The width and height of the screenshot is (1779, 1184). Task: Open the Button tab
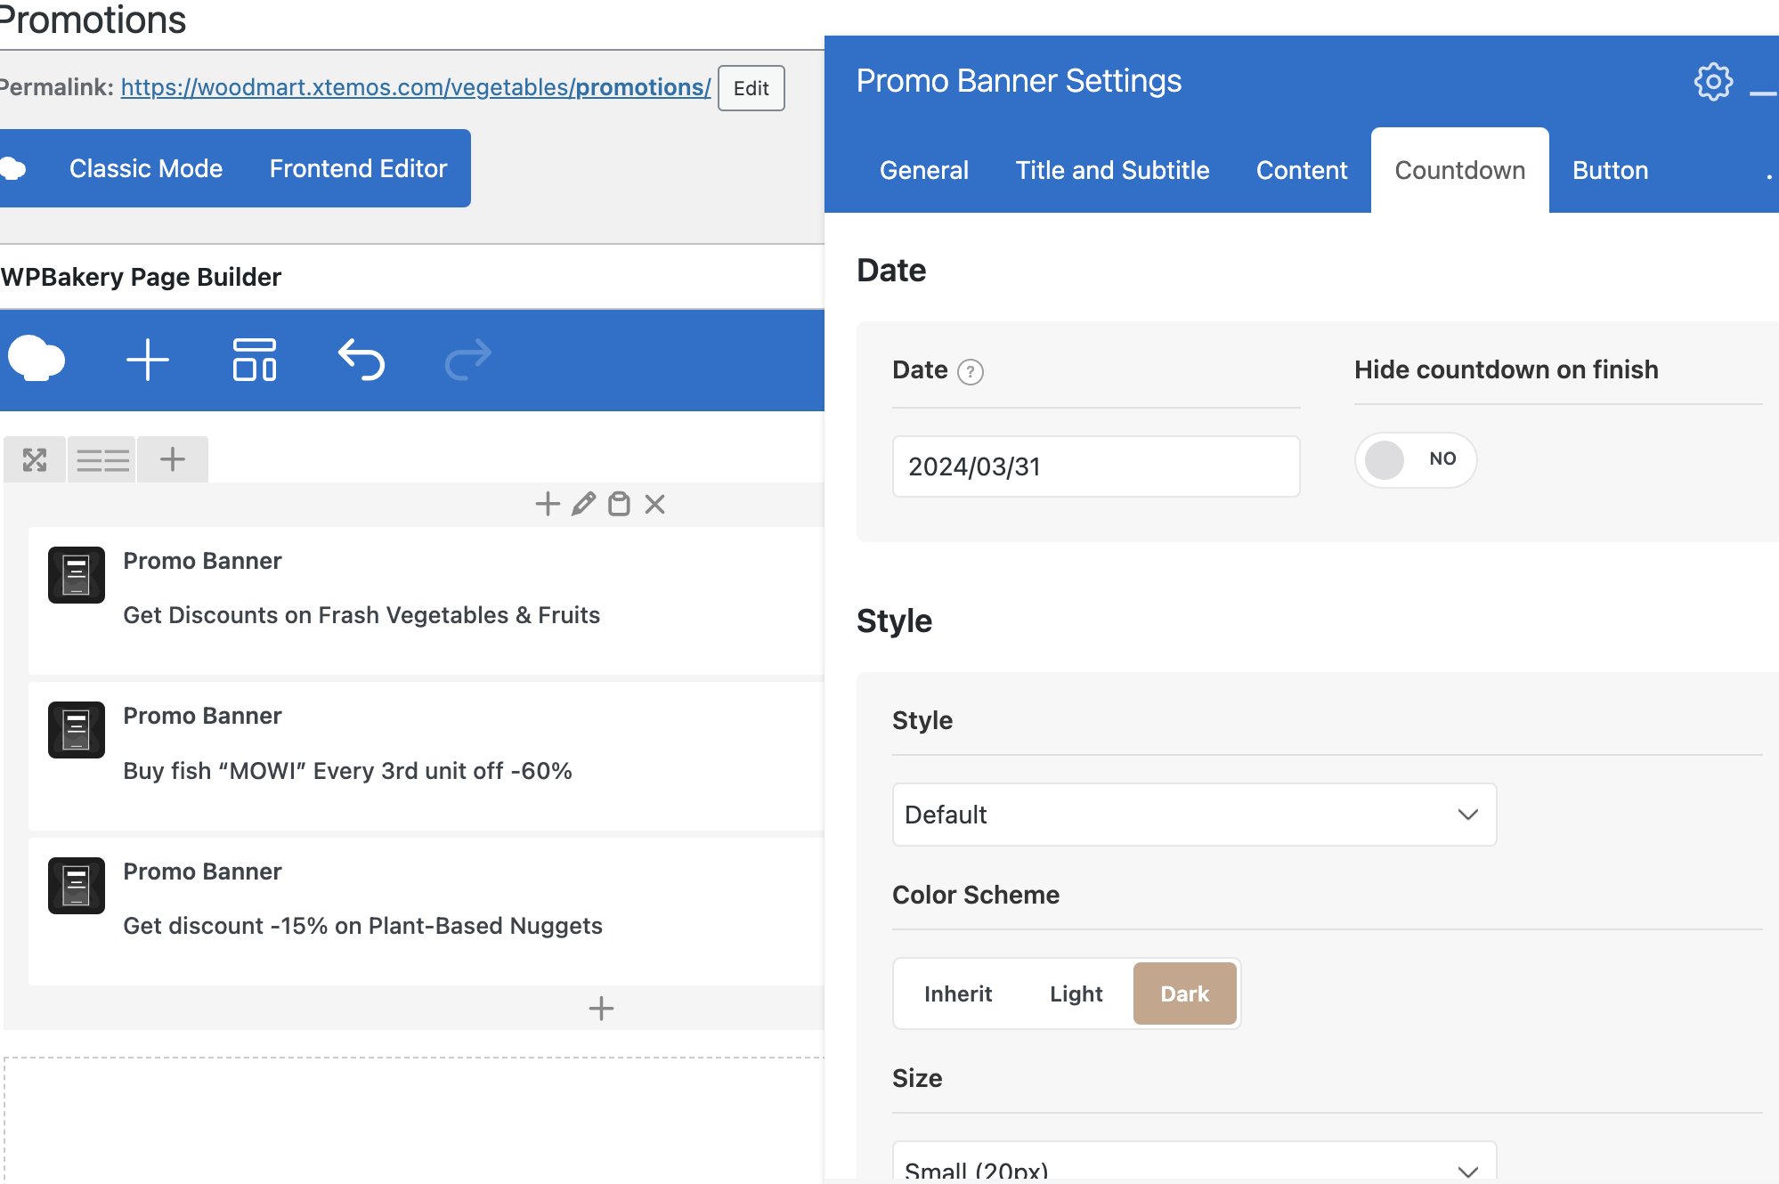(1610, 170)
